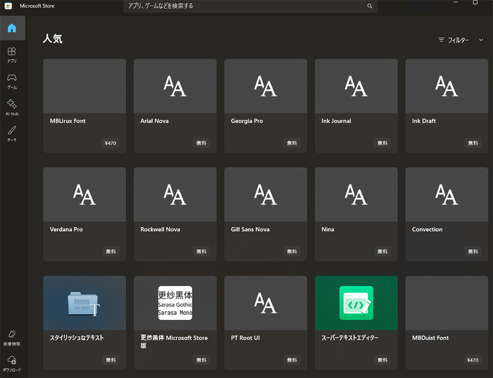Click the 無料 badge on Arial Nova
Screen dimensions: 493x378
pos(201,143)
